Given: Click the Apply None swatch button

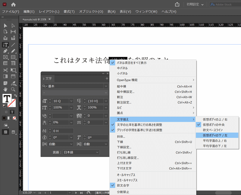Looking at the screenshot, I should click(x=14, y=118).
